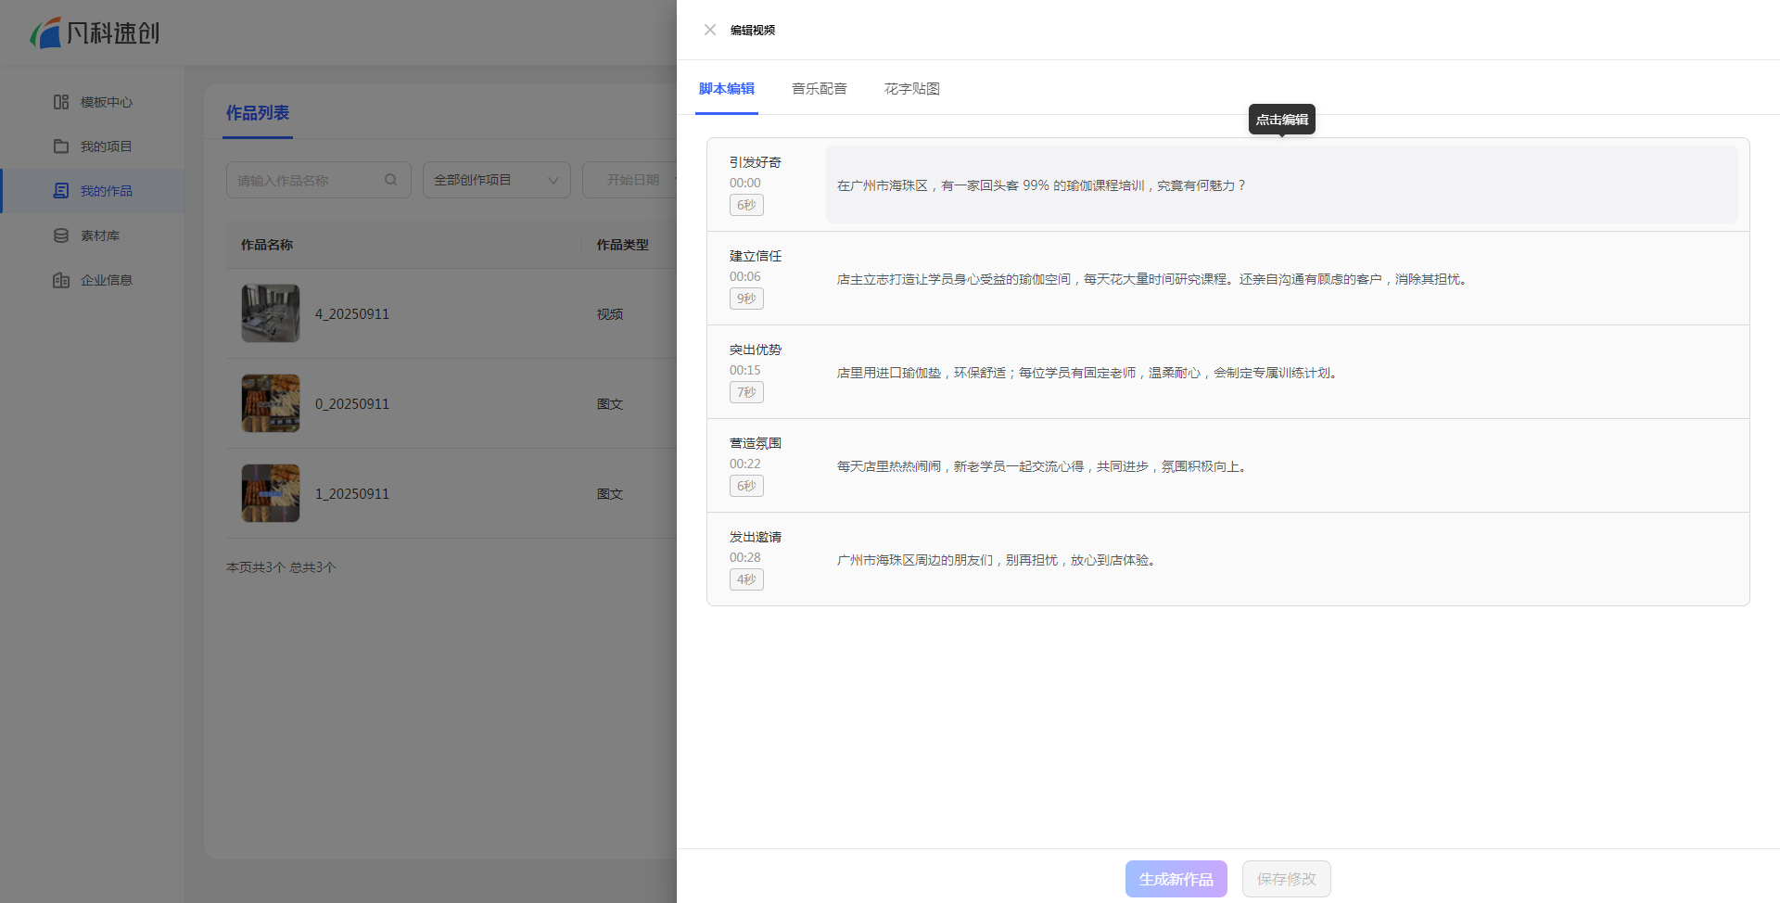Image resolution: width=1780 pixels, height=903 pixels.
Task: Click the 凡科速创 logo
Action: 95,33
